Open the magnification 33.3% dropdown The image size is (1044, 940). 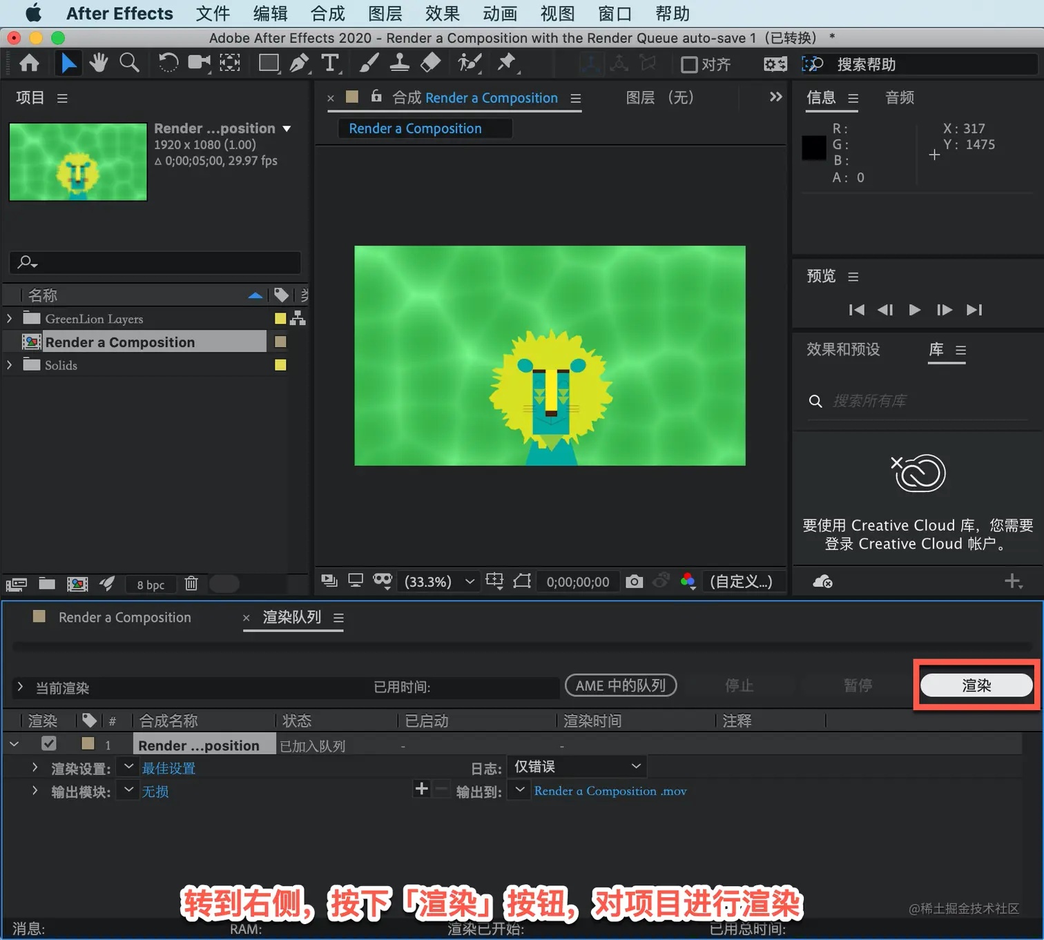[439, 581]
